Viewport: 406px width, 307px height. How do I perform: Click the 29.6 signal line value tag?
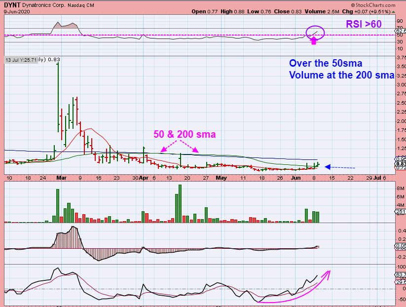coord(401,282)
